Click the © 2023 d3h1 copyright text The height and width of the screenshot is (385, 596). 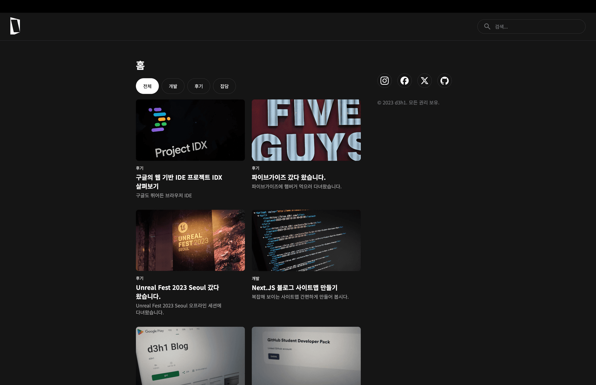click(x=408, y=103)
